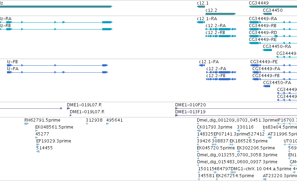Select transcript c12.2-RA
This screenshot has height=181, width=297.
(x=221, y=29)
